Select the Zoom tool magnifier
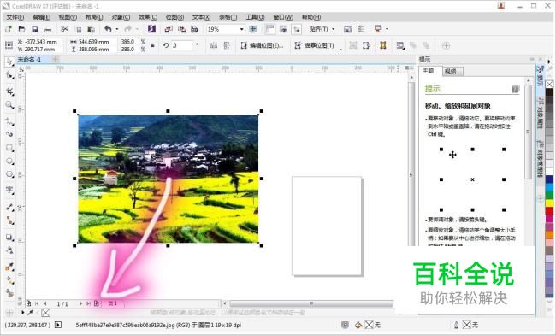The width and height of the screenshot is (556, 335). coord(9,105)
